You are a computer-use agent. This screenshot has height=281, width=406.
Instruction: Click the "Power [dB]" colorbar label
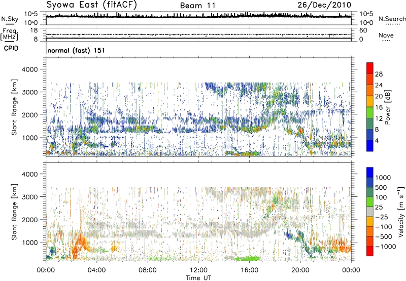(388, 107)
